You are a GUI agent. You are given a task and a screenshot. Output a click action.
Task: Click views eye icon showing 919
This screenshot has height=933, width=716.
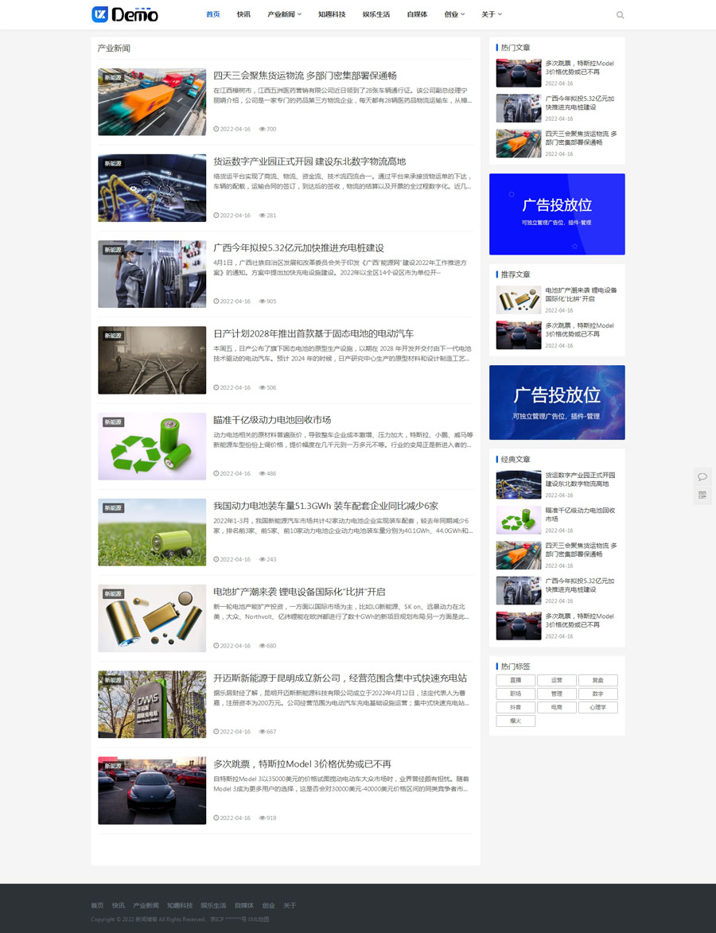click(263, 818)
